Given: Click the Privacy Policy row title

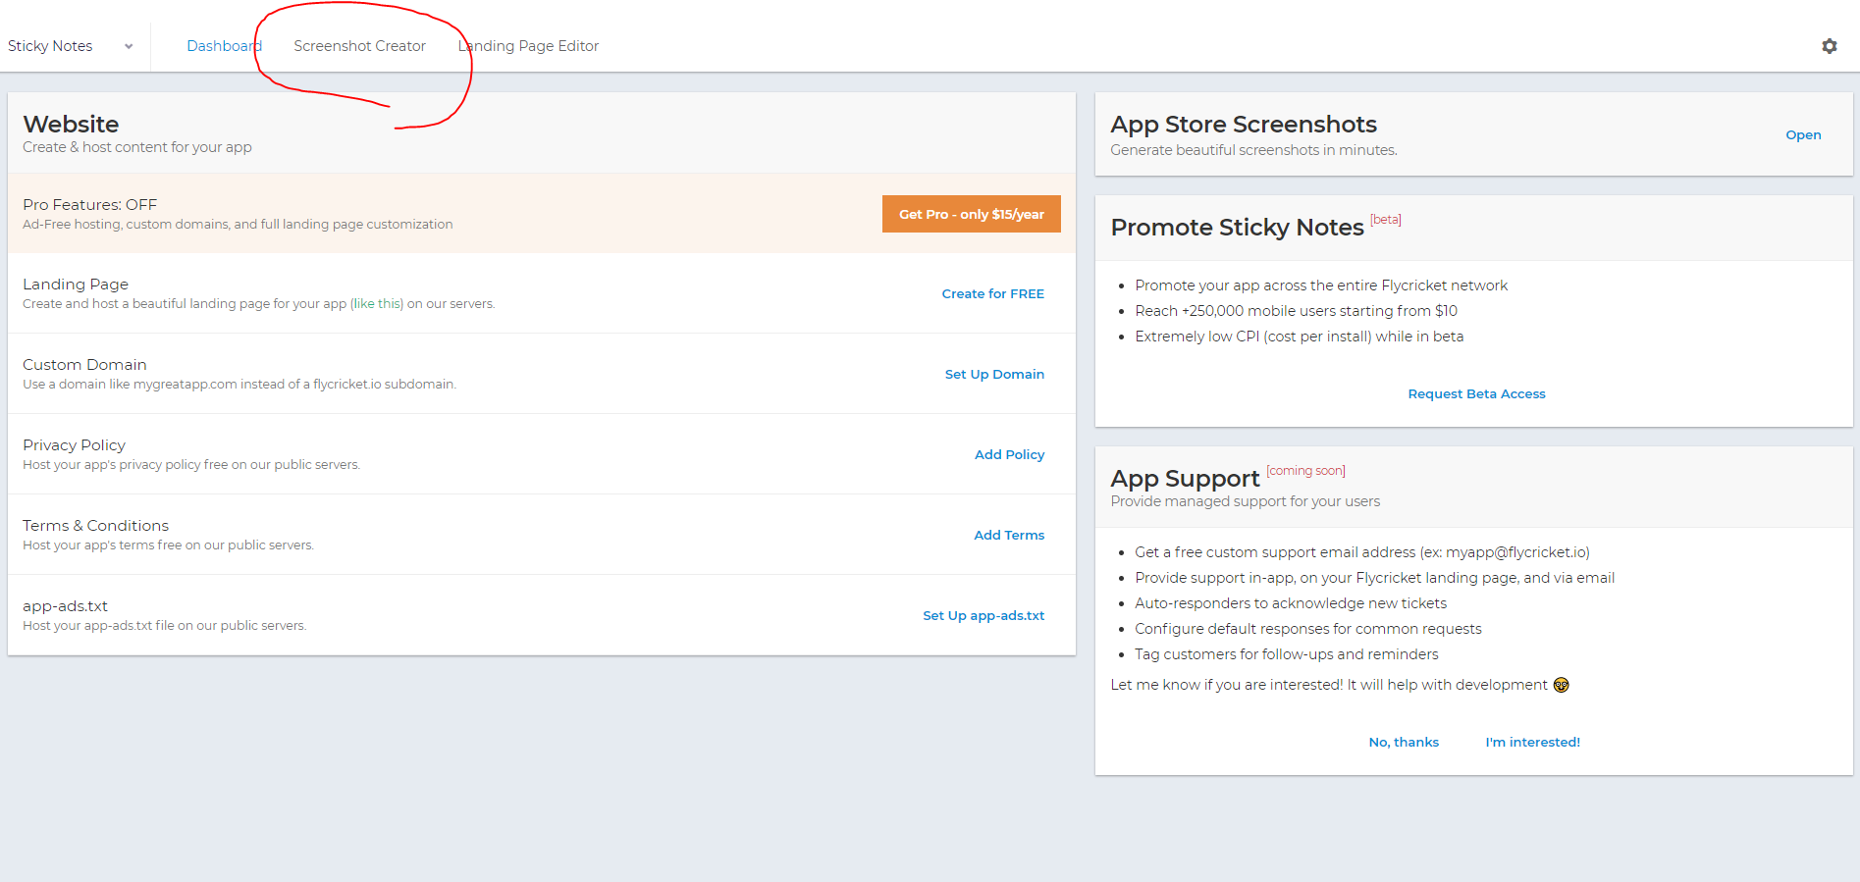Looking at the screenshot, I should [74, 444].
